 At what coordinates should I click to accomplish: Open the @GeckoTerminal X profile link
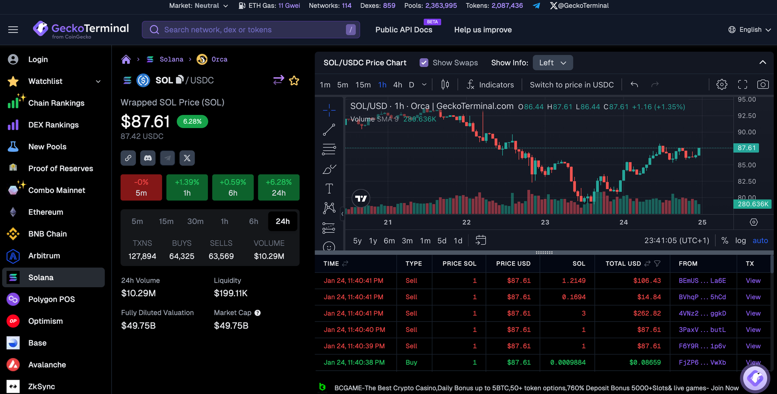coord(579,6)
